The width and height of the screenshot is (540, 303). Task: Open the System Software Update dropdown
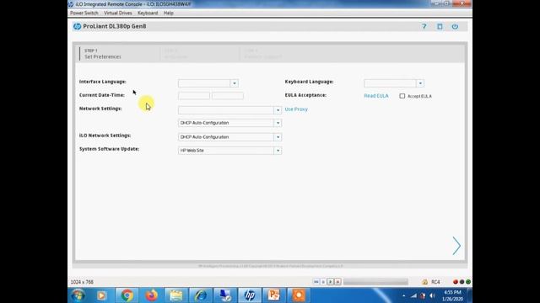(278, 151)
